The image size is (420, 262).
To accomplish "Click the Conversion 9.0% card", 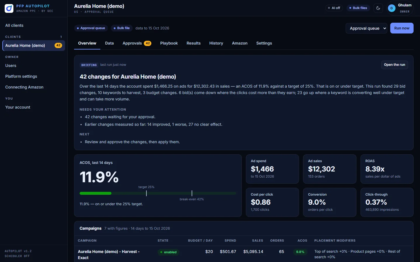I will coord(330,202).
